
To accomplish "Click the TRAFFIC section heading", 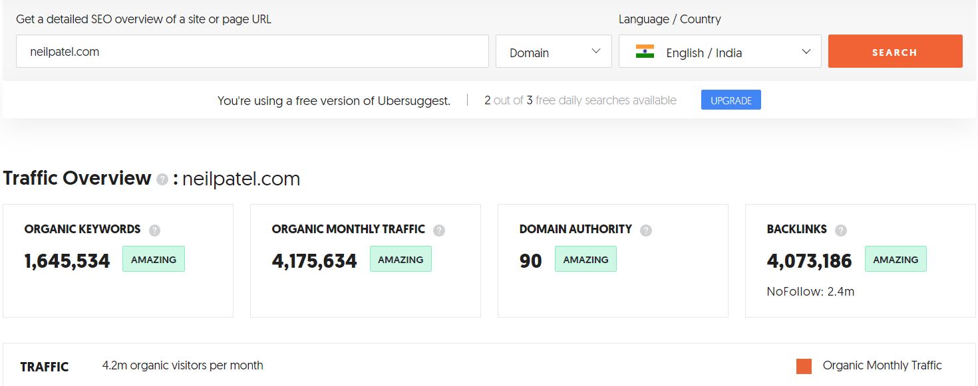I will pos(45,367).
